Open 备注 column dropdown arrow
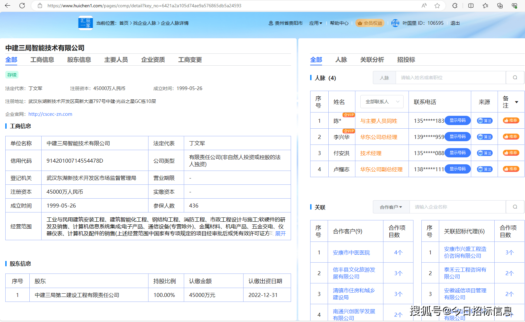This screenshot has width=525, height=322. click(x=517, y=102)
